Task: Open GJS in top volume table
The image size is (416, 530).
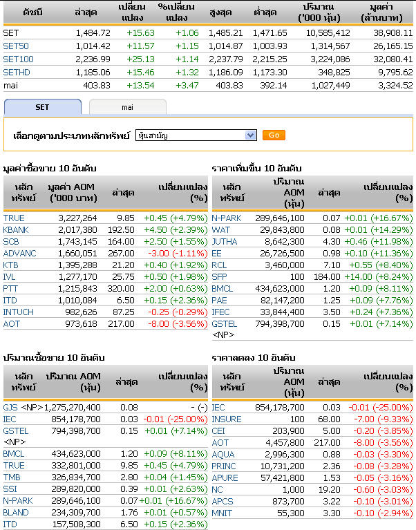Action: click(10, 408)
